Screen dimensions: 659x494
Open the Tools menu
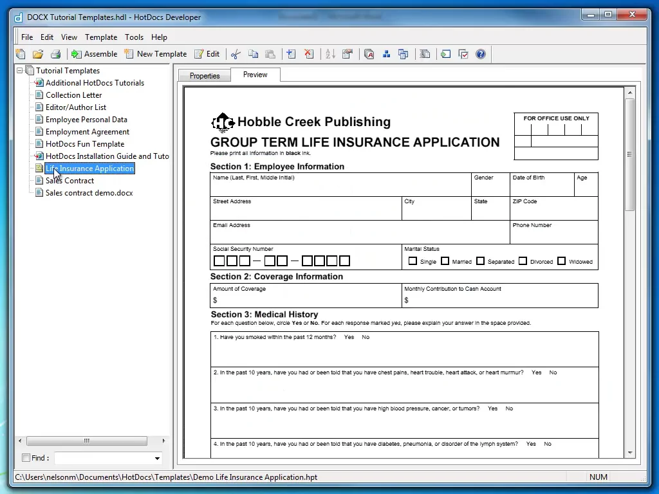pyautogui.click(x=134, y=37)
